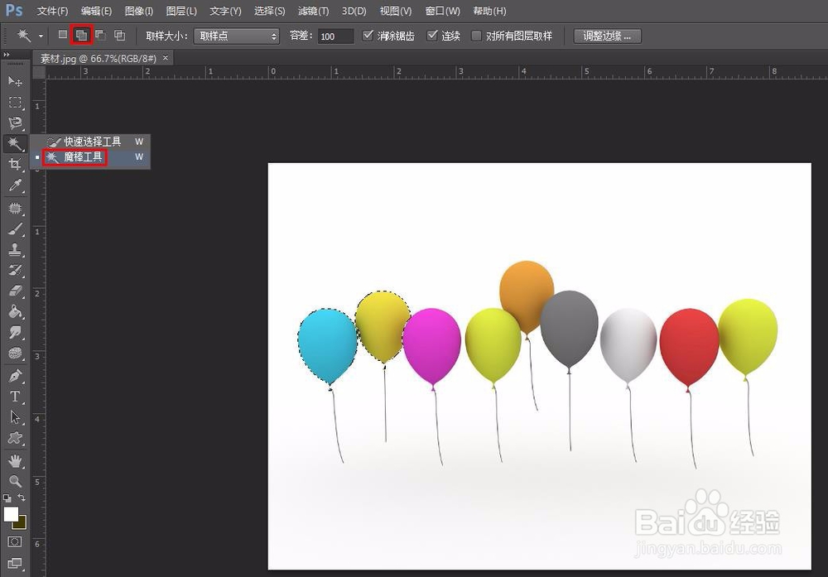Select the Path Selection tool
The height and width of the screenshot is (577, 828).
(x=15, y=417)
